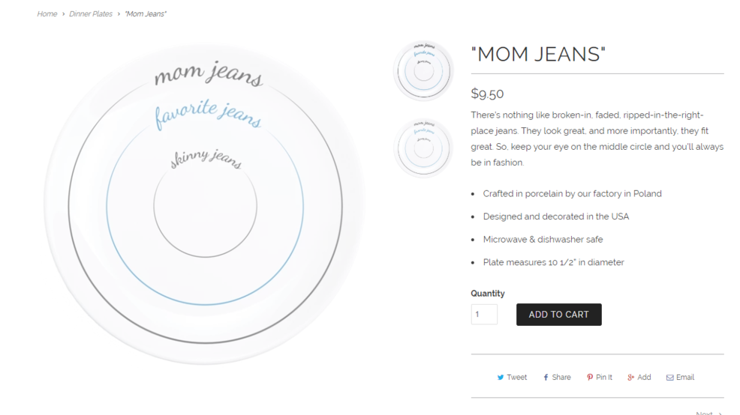
Task: Click the Pin It label
Action: (604, 378)
